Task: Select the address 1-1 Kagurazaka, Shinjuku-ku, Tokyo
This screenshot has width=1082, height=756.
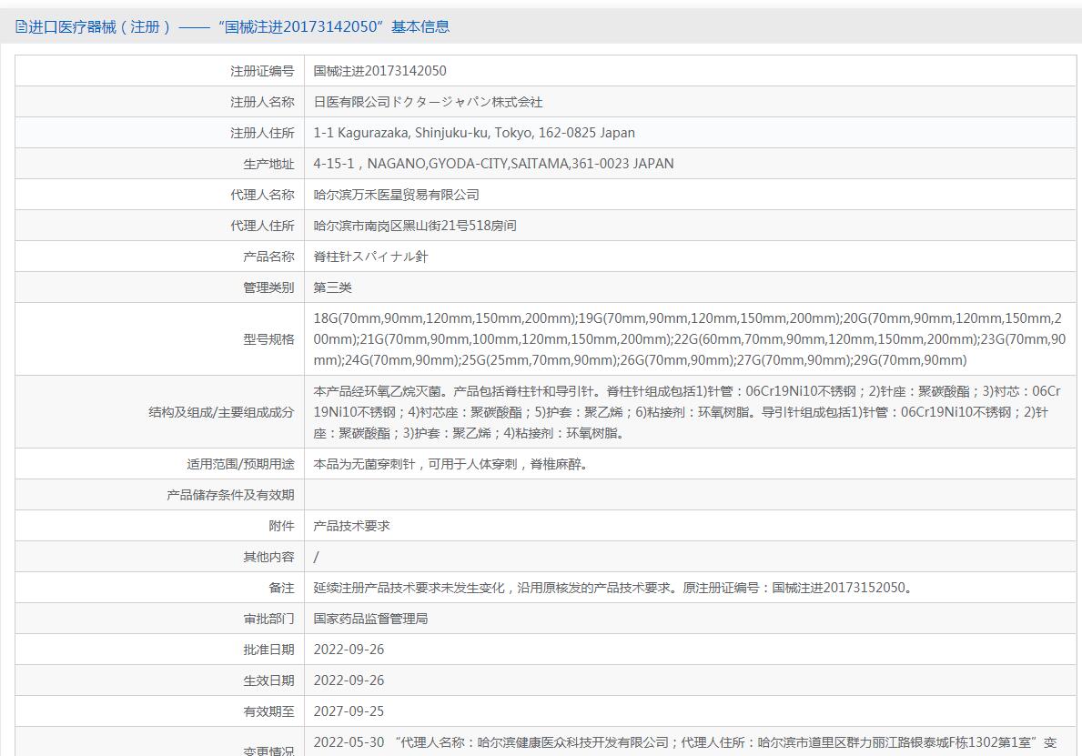Action: point(474,133)
